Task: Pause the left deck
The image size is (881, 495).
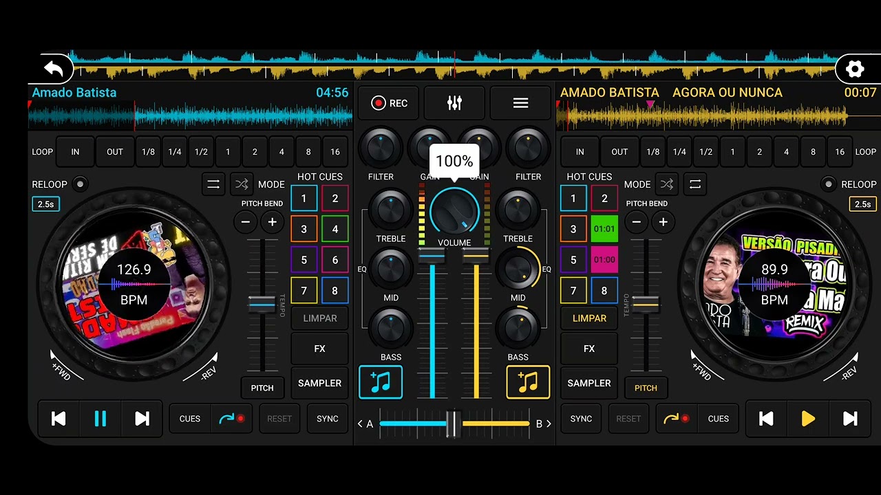Action: point(100,419)
